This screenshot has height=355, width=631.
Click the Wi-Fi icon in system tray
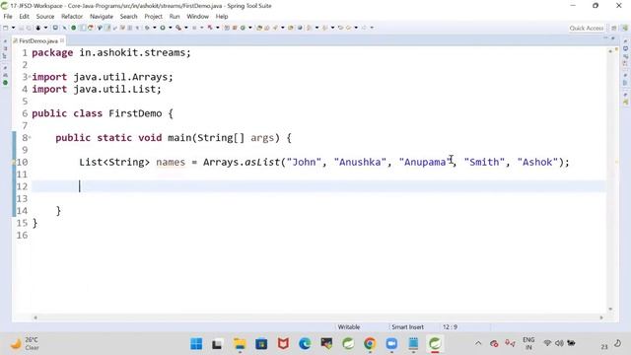click(x=547, y=343)
